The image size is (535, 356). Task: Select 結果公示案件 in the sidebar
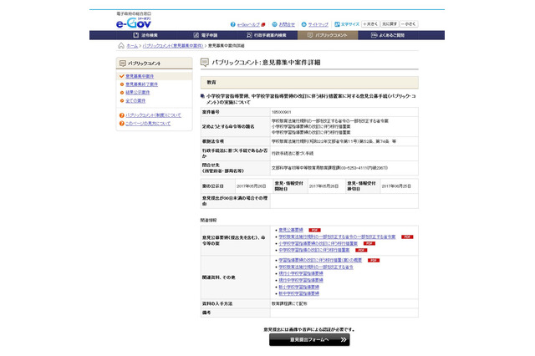tap(137, 93)
